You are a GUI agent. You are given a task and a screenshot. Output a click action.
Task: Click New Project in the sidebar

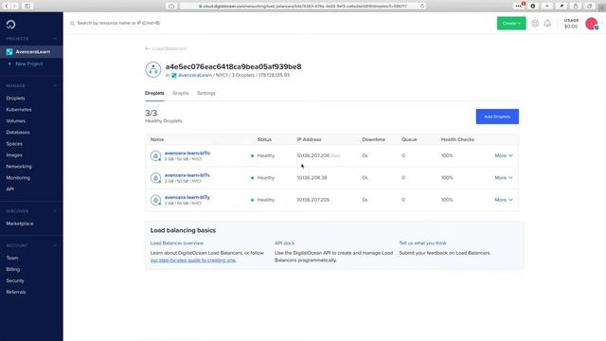(x=29, y=63)
